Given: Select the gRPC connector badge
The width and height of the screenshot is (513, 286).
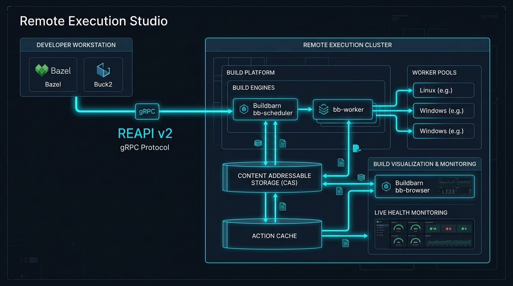Looking at the screenshot, I should 147,111.
